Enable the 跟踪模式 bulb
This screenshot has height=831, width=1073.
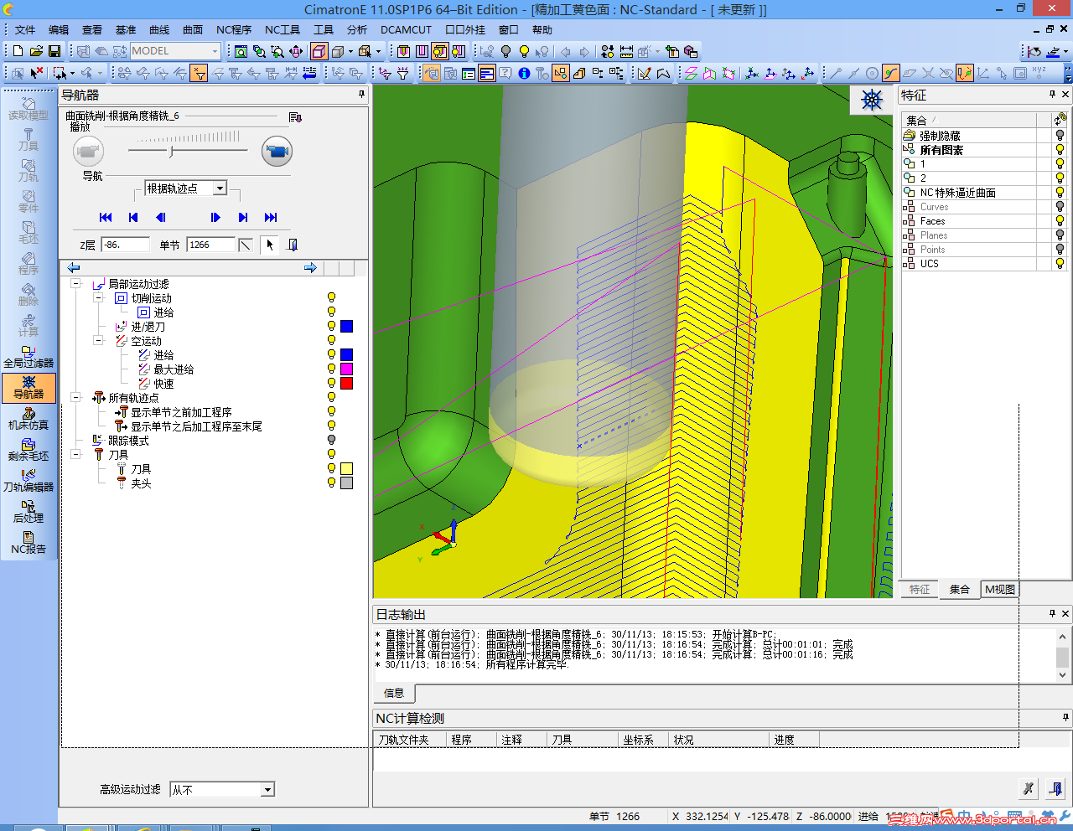tap(331, 441)
